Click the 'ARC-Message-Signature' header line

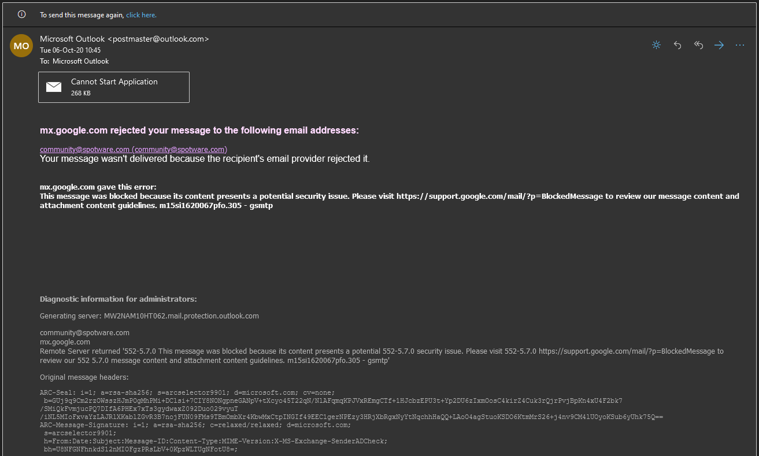[x=195, y=425]
